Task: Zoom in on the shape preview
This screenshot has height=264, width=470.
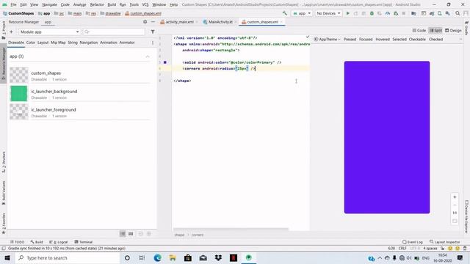Action: click(455, 197)
